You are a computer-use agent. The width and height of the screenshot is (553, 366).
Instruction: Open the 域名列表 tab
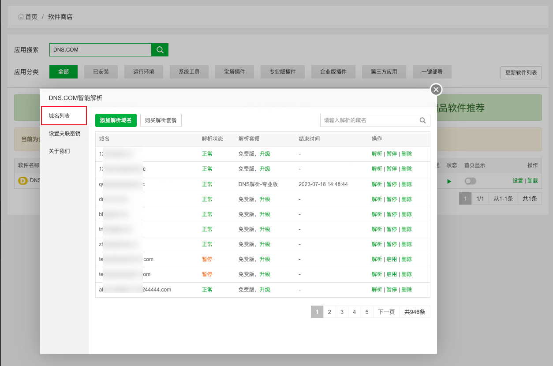point(64,116)
